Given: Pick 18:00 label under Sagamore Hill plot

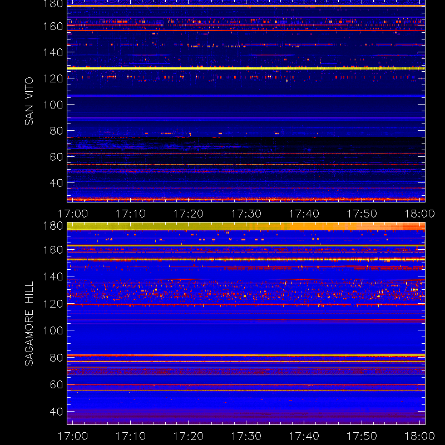Looking at the screenshot, I should coord(419,436).
